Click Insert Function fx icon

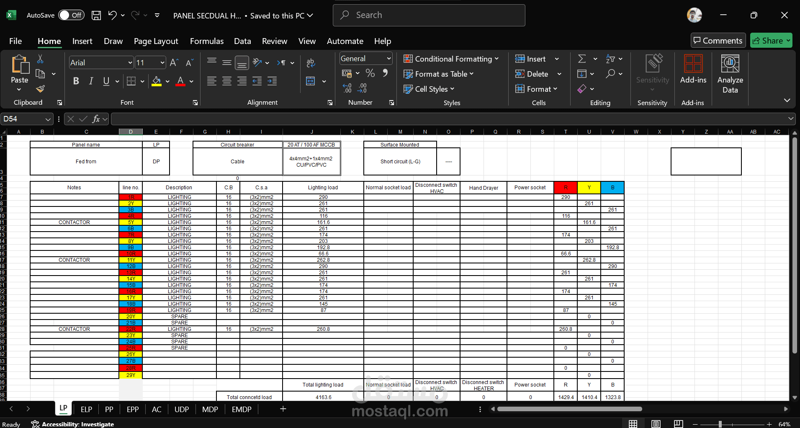[x=96, y=119]
